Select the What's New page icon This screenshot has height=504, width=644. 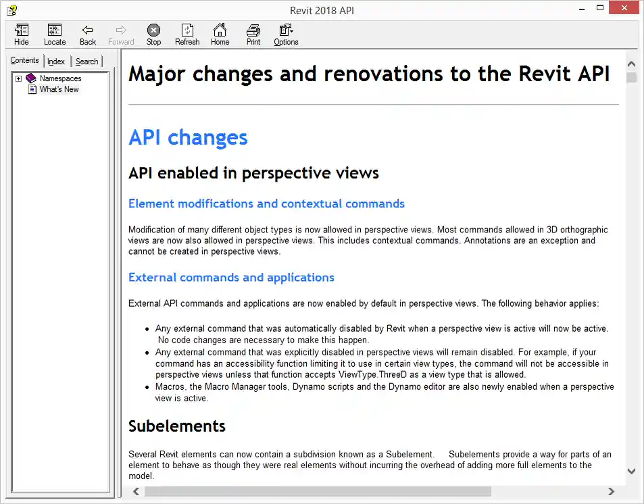(x=32, y=89)
